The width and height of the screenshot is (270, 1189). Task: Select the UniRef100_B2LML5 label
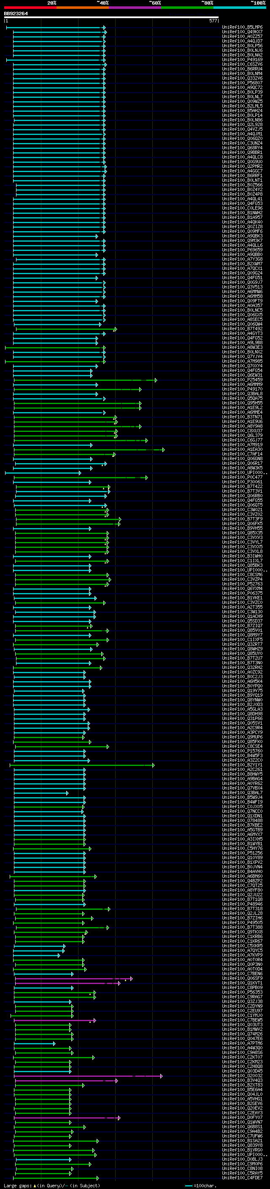242,106
